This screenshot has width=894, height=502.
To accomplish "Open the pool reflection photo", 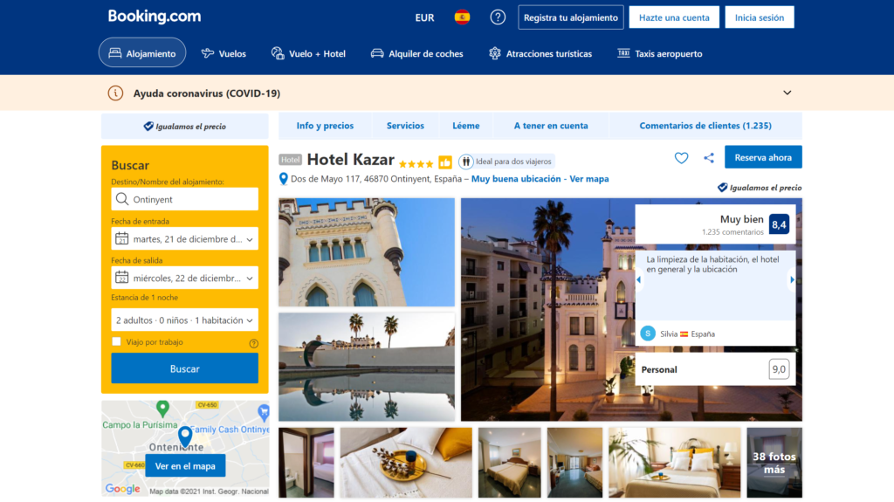I will [x=367, y=367].
